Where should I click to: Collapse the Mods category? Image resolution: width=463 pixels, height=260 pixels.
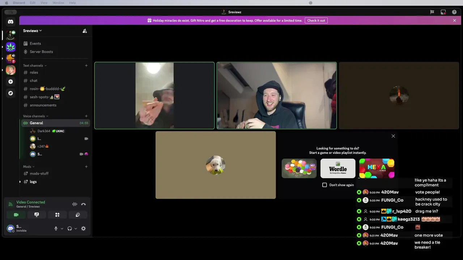[x=29, y=167]
